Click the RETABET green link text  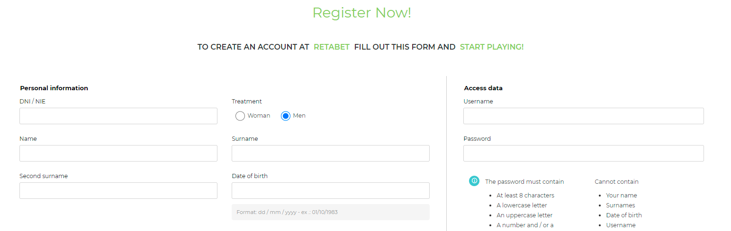pyautogui.click(x=332, y=47)
